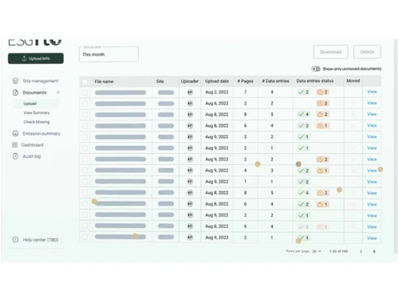Viewport: 399px width, 299px height.
Task: Check the box for the Aug 9 row with 1 page
Action: 85,182
